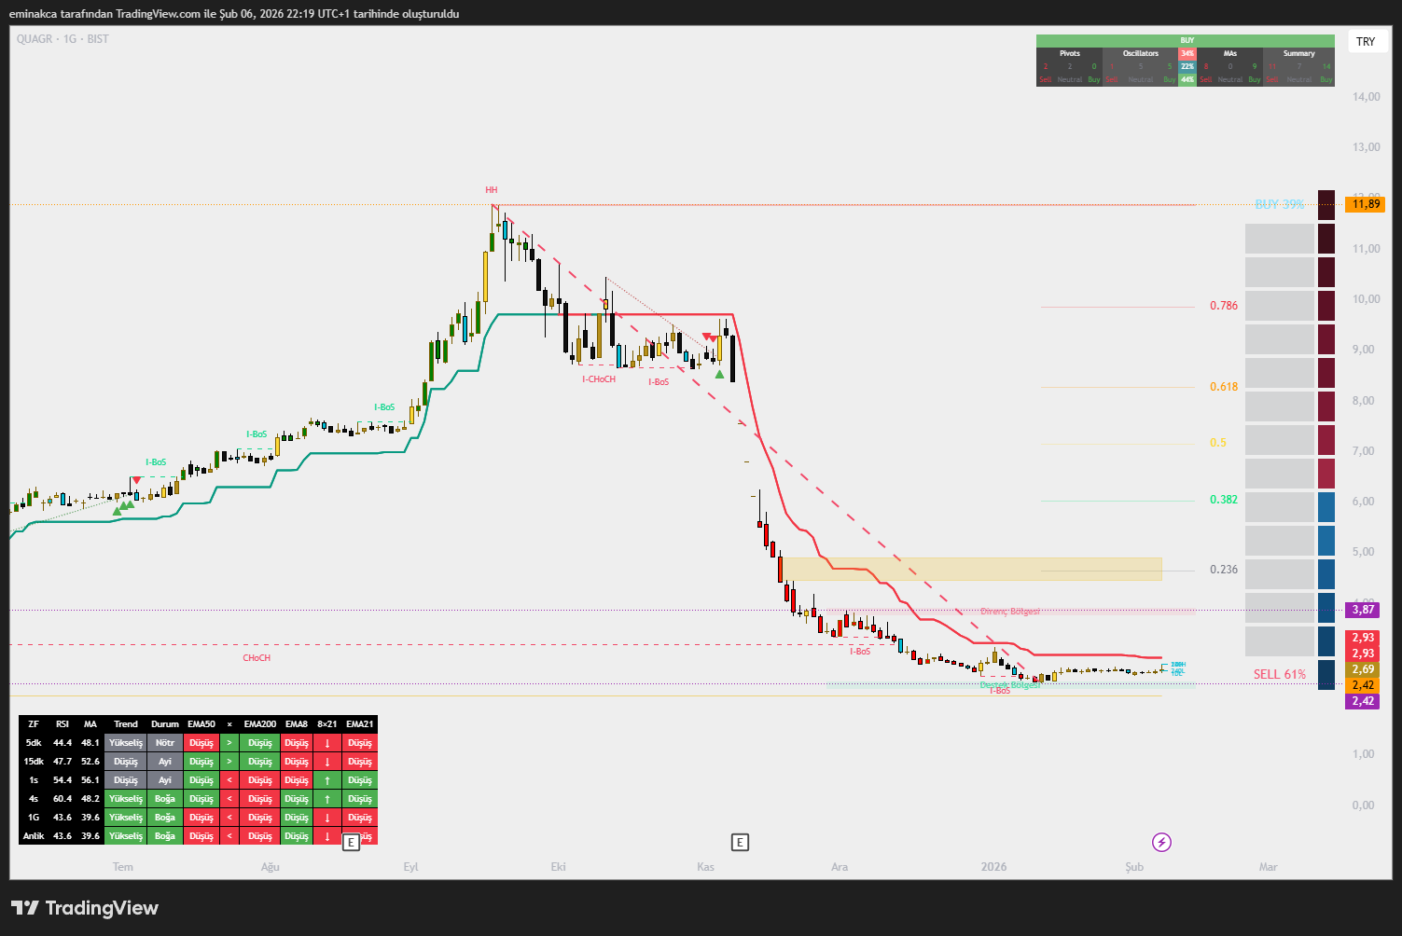This screenshot has width=1402, height=936.
Task: Click the red down-arrow signal above the July I-BoS line
Action: click(137, 480)
